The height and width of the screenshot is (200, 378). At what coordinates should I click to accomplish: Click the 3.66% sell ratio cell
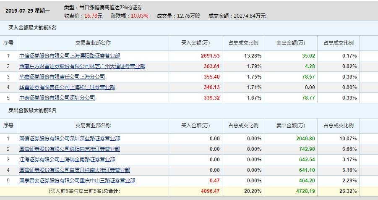point(349,149)
